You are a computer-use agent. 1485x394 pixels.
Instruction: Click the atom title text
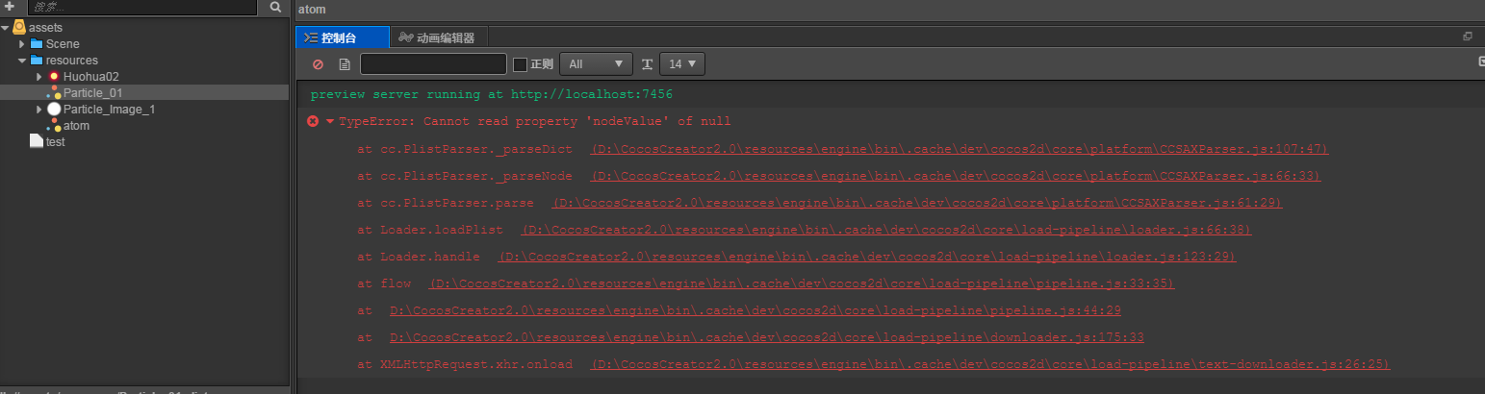312,10
